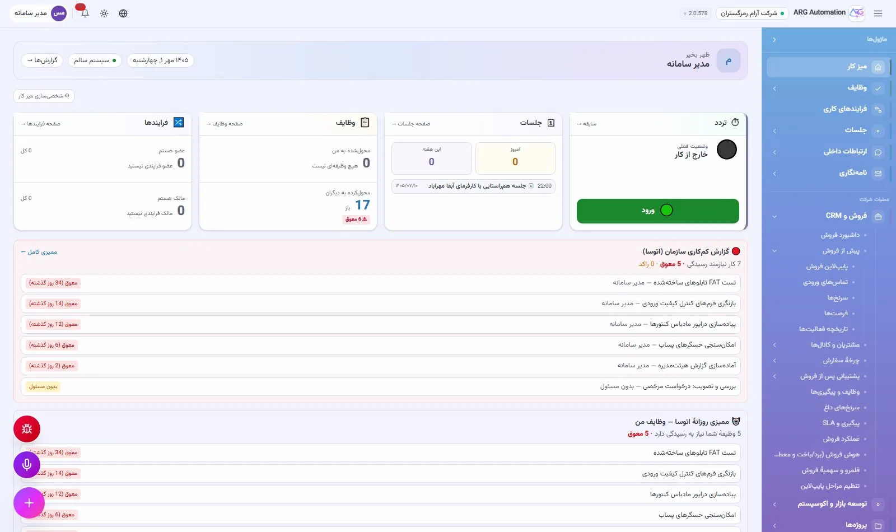
Task: Open the سابقه link in تردد card
Action: pos(587,124)
